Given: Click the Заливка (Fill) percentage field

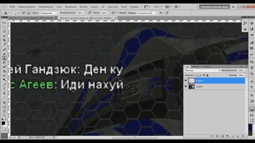Looking at the screenshot, I should 241,75.
